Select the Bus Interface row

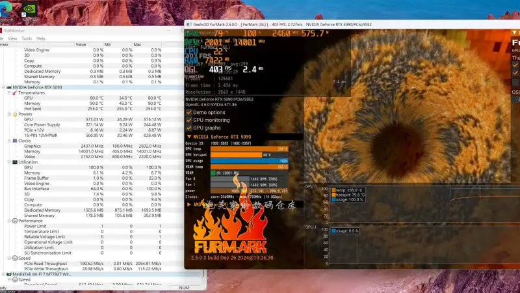click(93, 189)
